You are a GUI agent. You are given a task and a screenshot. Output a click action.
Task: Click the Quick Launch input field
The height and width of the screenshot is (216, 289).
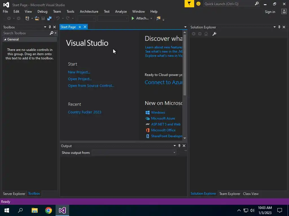point(229,4)
